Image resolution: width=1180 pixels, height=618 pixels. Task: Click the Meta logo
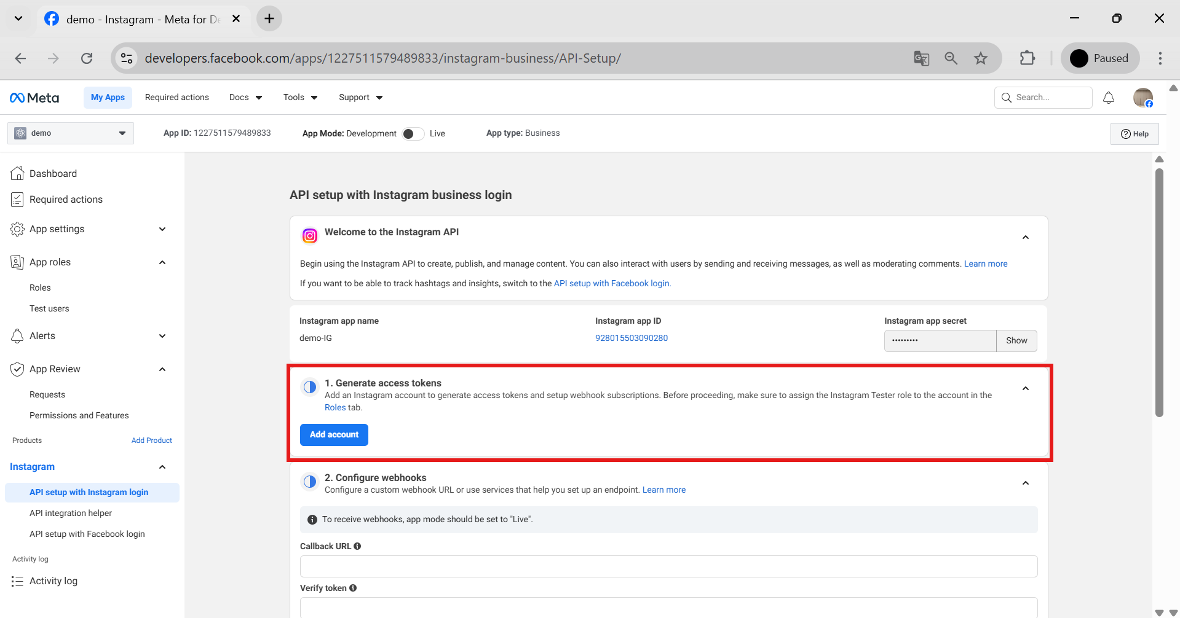click(x=34, y=98)
